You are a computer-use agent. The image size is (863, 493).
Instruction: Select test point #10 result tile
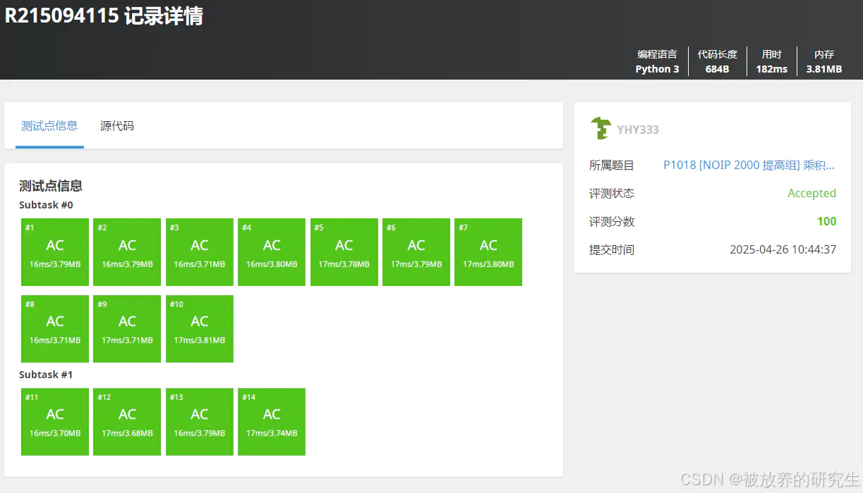200,329
